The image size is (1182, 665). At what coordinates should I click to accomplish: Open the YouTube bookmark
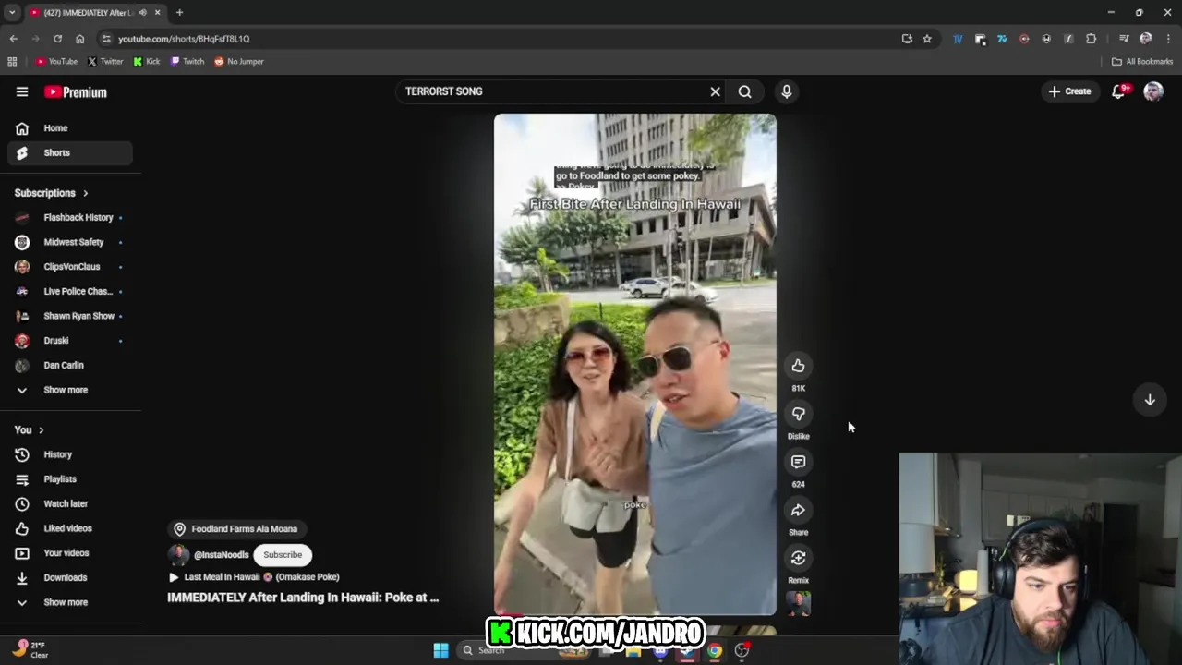[56, 61]
